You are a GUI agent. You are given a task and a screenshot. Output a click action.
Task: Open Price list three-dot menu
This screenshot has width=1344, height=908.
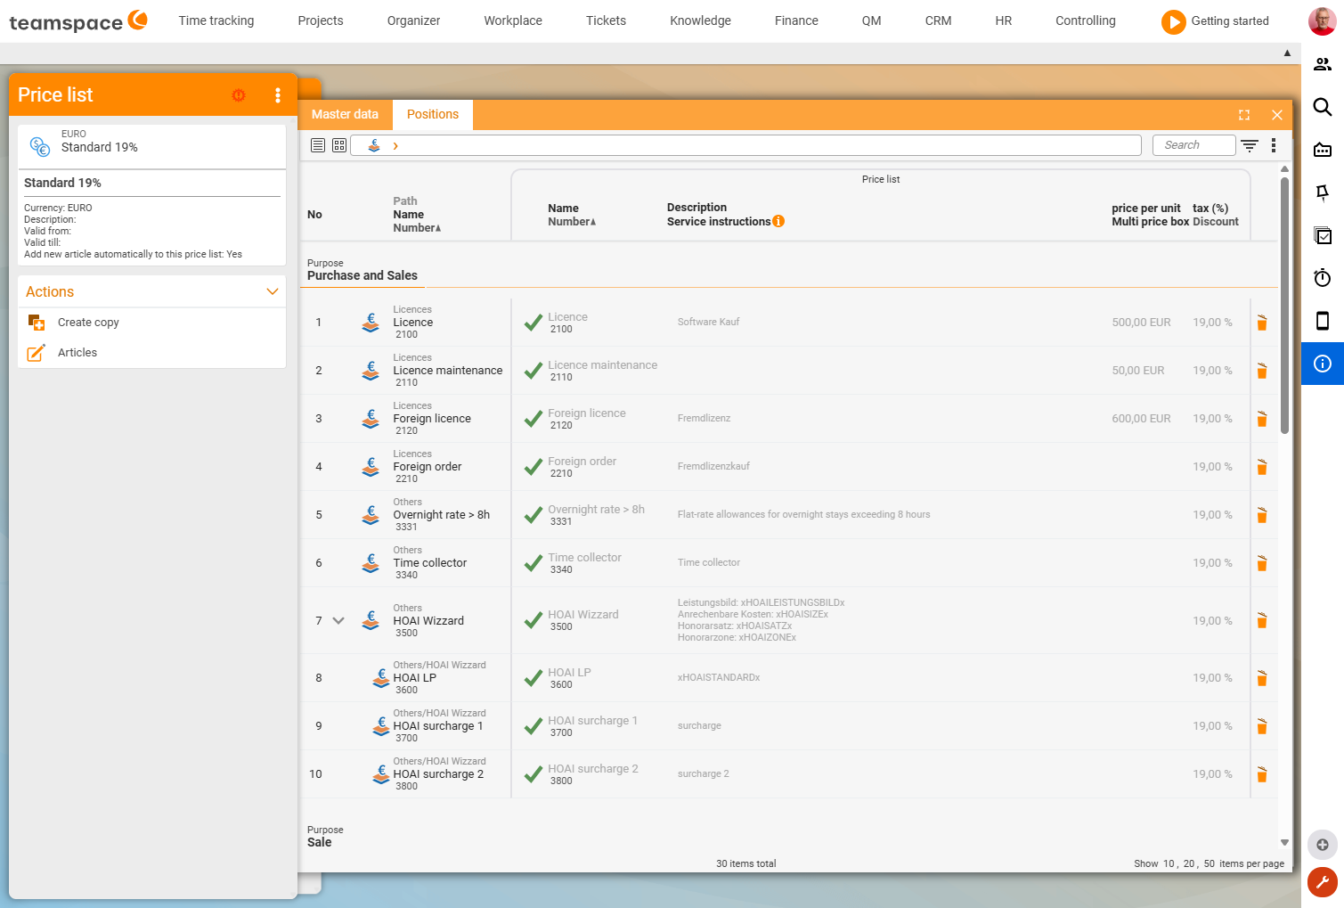(x=278, y=95)
